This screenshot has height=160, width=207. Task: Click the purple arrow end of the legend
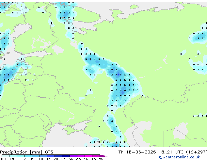(x=104, y=156)
